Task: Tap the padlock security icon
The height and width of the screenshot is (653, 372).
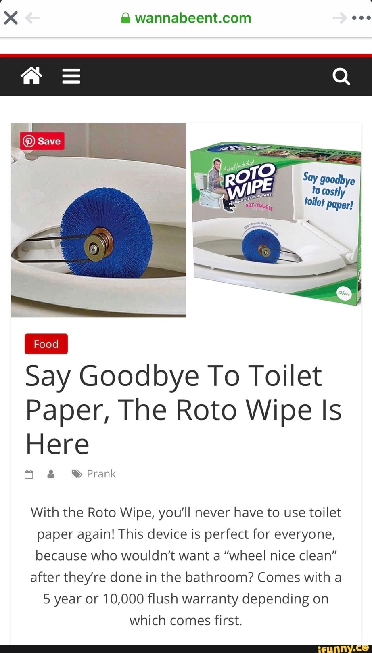Action: 126,18
